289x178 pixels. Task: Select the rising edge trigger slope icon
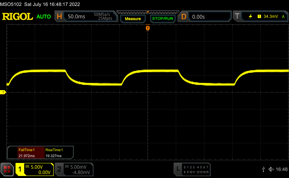click(x=251, y=17)
